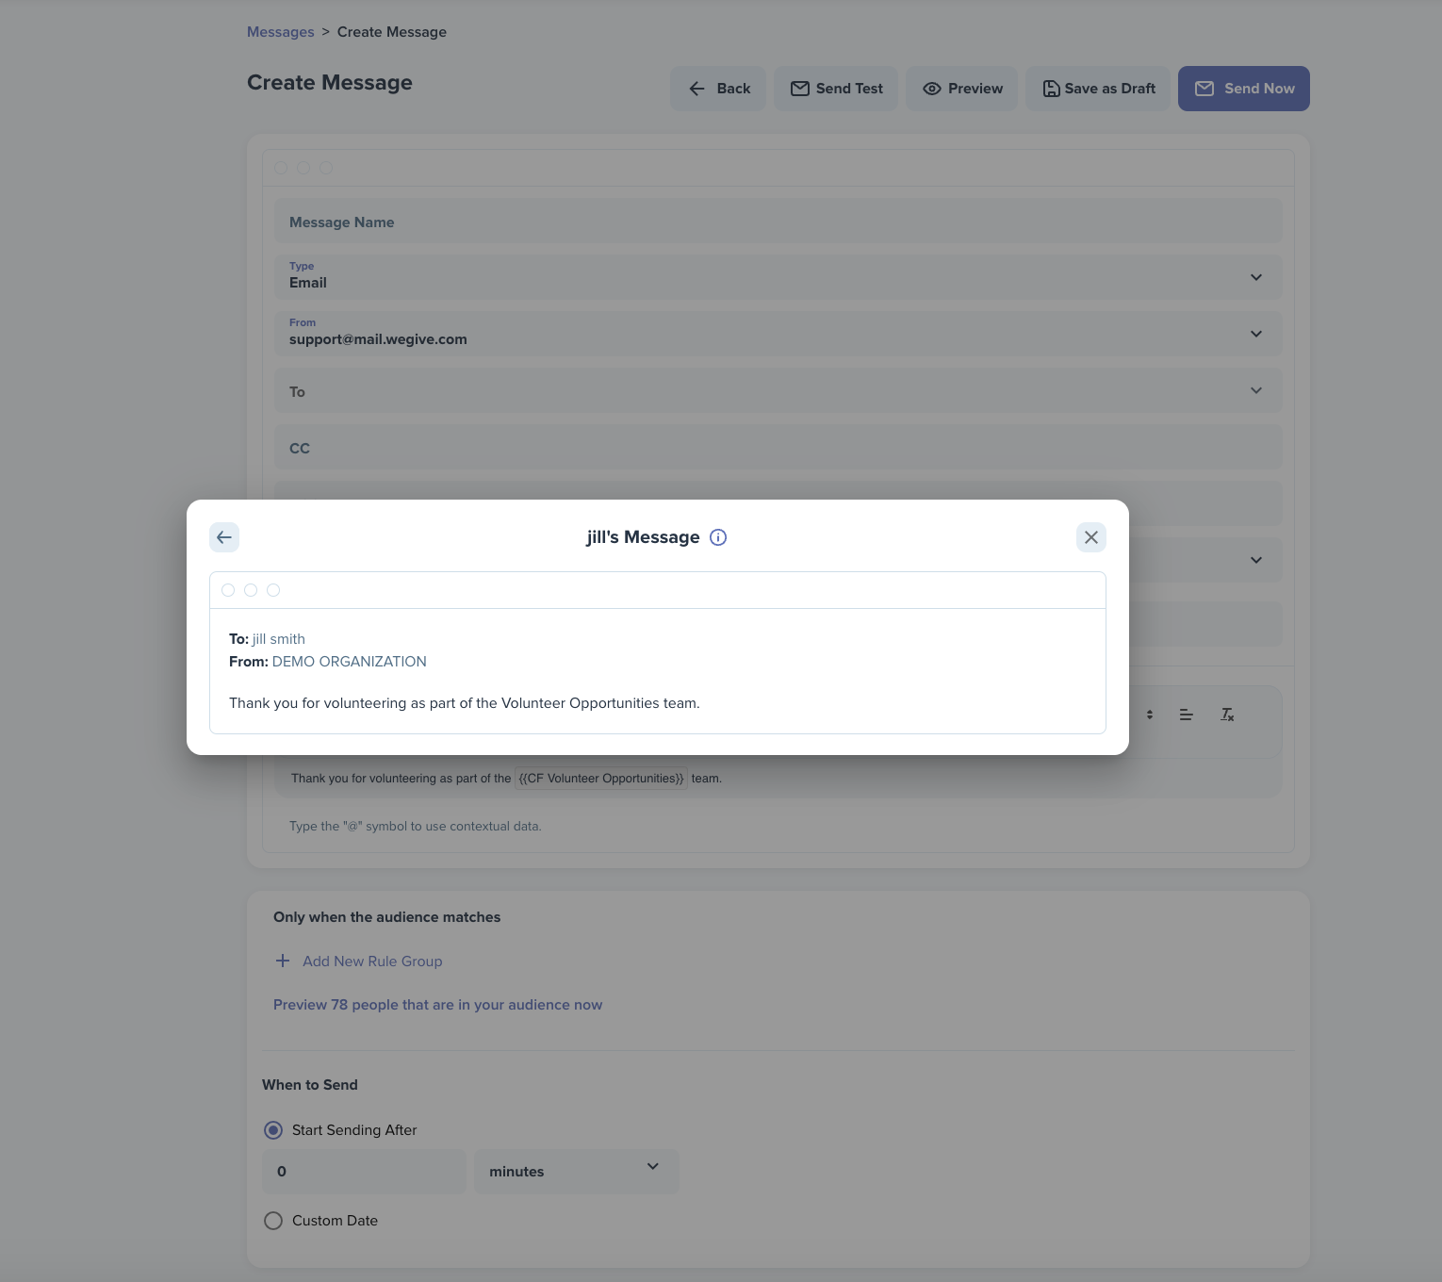The height and width of the screenshot is (1282, 1442).
Task: Click the info icon beside jill's Message
Action: pos(718,537)
